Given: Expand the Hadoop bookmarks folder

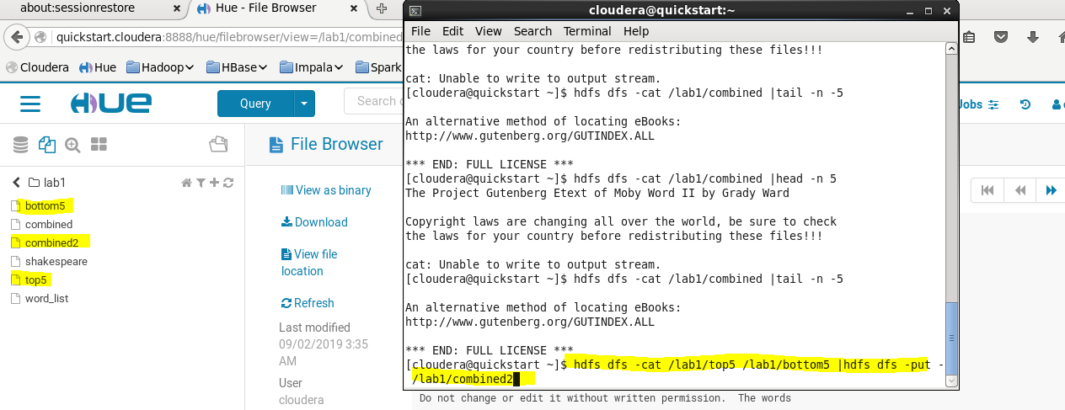Looking at the screenshot, I should [x=160, y=67].
